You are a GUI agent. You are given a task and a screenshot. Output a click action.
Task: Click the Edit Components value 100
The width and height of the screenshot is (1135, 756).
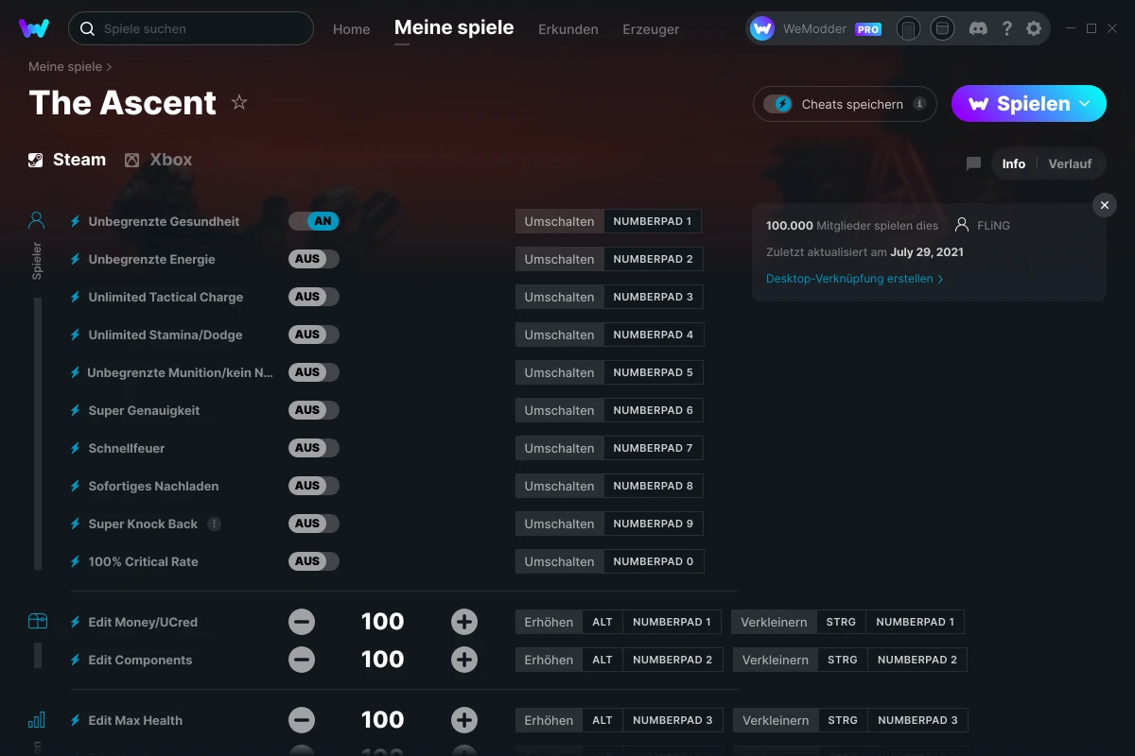pyautogui.click(x=383, y=660)
